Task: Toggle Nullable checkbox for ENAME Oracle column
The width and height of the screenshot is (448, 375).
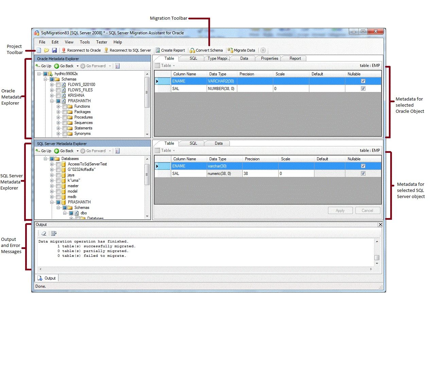Action: click(x=363, y=81)
